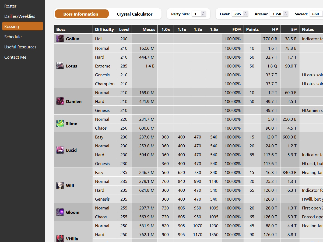Viewport: 323px width, 242px height.
Task: Click the Lotus boss icon
Action: [60, 66]
